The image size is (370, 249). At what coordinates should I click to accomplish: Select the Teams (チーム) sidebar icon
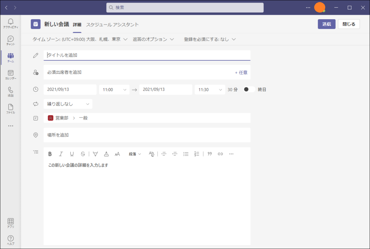(10, 57)
